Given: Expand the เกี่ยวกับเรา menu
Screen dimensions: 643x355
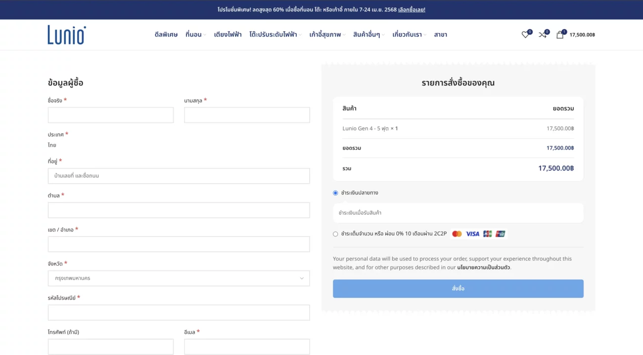Looking at the screenshot, I should 409,35.
